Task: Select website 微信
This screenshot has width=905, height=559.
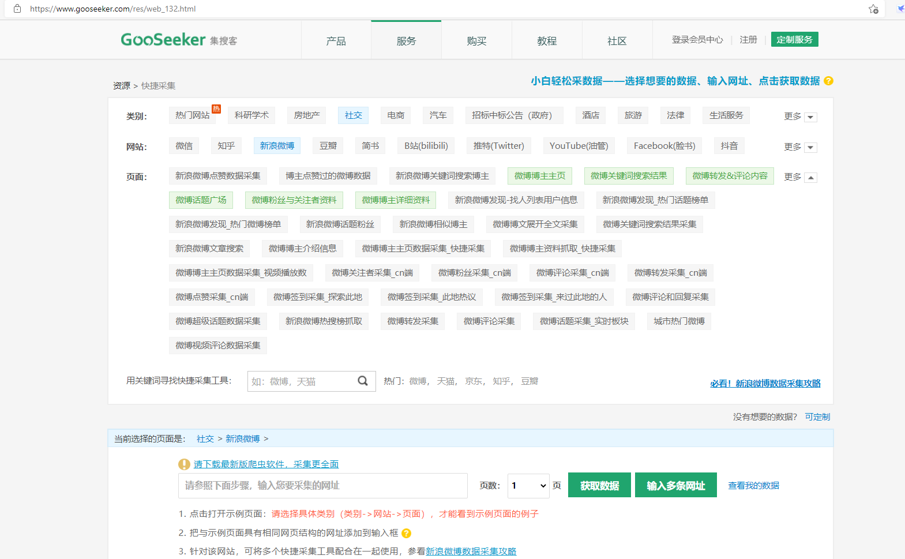Action: pyautogui.click(x=184, y=146)
